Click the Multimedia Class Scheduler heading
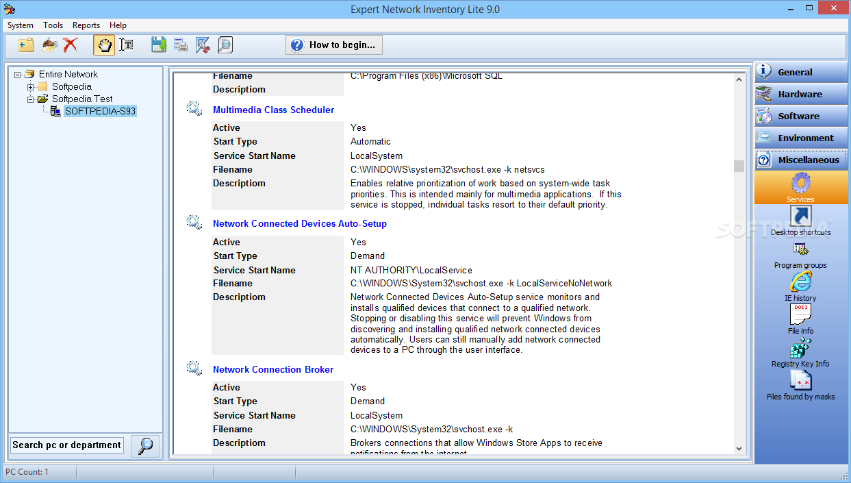 [273, 110]
